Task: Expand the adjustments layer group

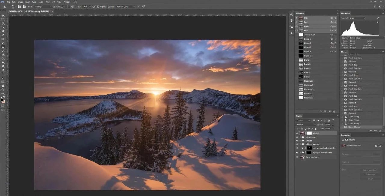Action: tap(300, 137)
